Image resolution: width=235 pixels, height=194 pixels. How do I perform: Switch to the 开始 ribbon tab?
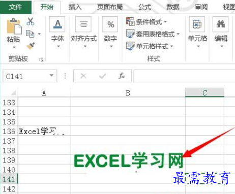tap(47, 7)
